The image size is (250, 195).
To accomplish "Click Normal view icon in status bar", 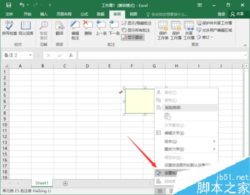I will pos(160,191).
